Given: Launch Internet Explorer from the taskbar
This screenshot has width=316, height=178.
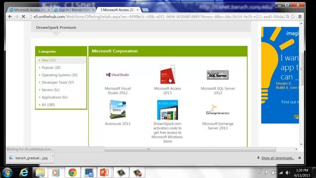Looking at the screenshot, I should click(24, 173).
